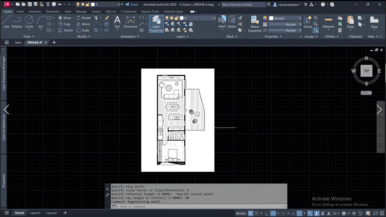Click the Mirror tool in Modify
Screen dimensions: 386x217
[x=83, y=24]
